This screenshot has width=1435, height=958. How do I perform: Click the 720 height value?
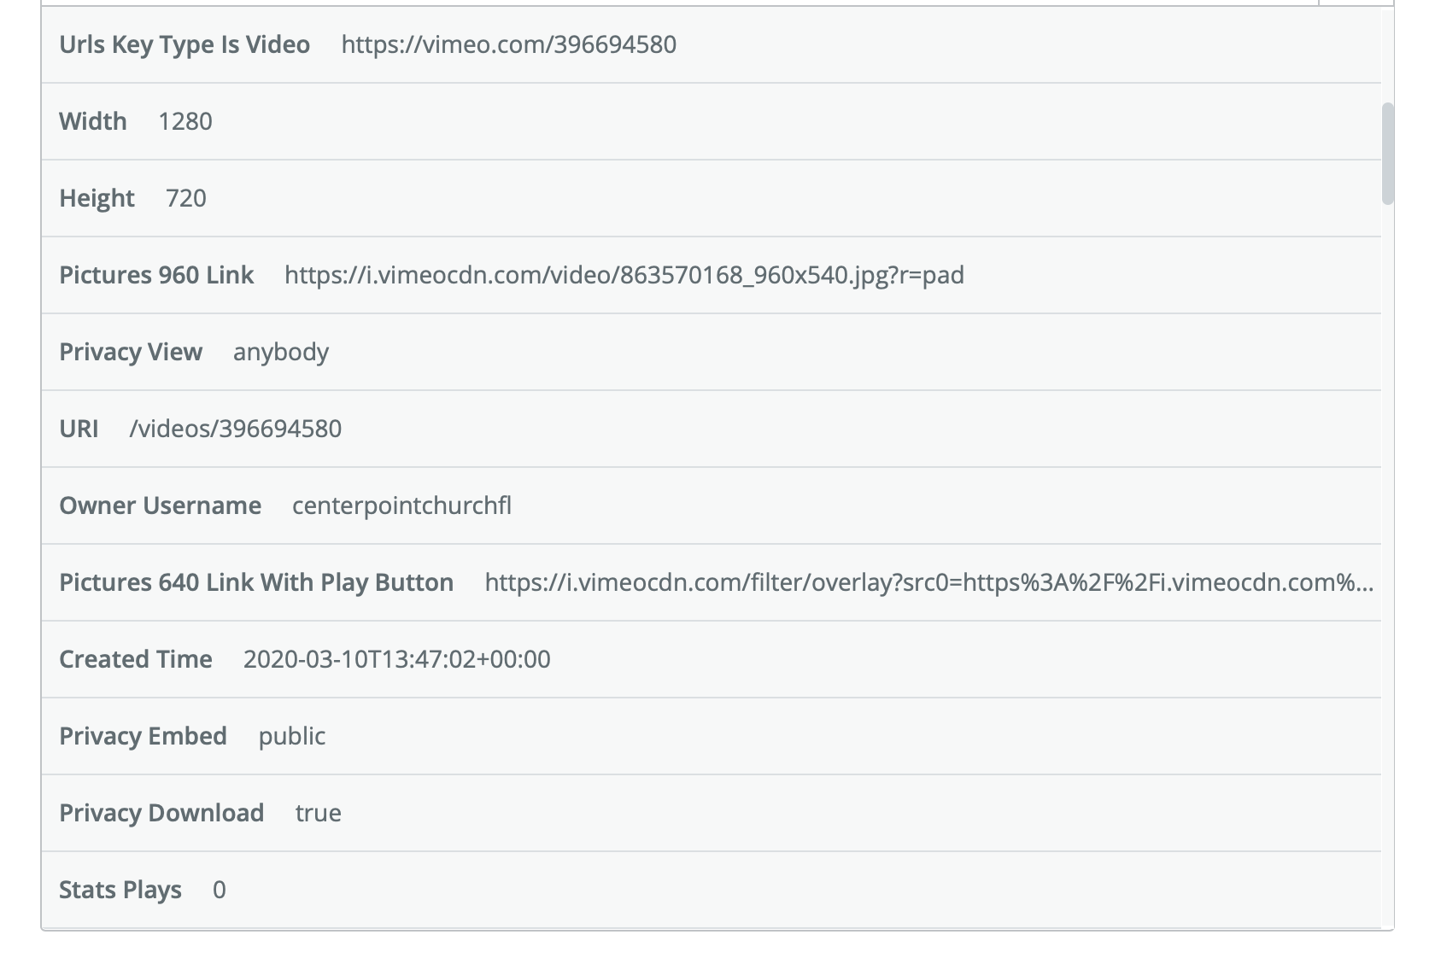[x=186, y=198]
